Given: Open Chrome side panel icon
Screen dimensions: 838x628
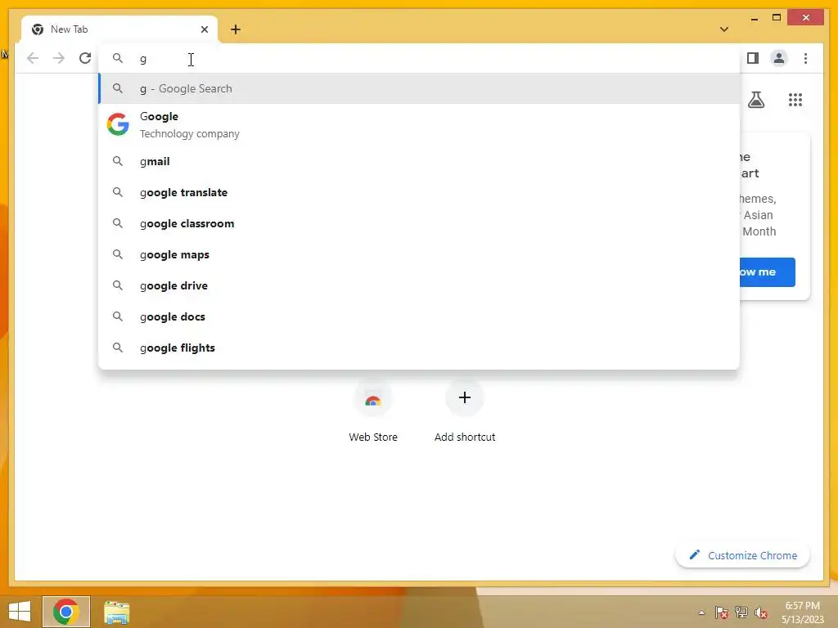Looking at the screenshot, I should click(753, 58).
